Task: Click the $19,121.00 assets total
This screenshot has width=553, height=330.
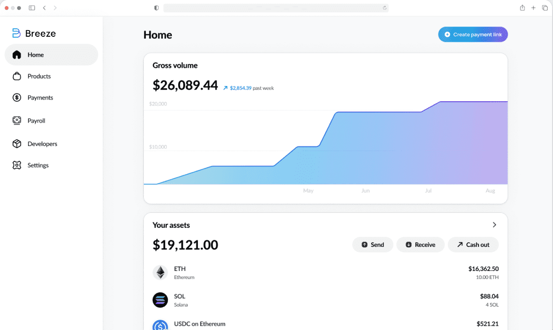Action: coord(185,245)
